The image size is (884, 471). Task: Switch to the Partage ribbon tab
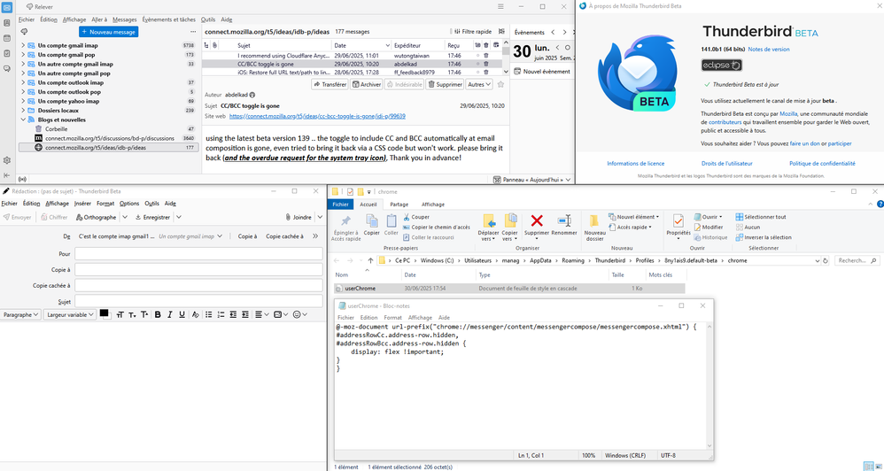(x=399, y=204)
